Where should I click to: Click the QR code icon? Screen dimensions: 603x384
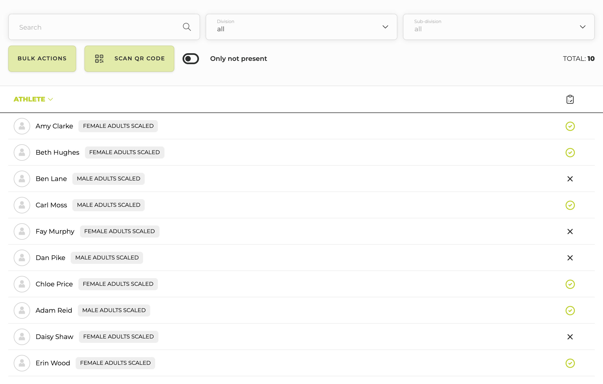(99, 59)
